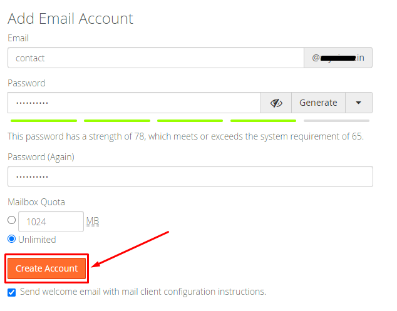The width and height of the screenshot is (397, 311).
Task: Focus the Password (Again) input field
Action: click(190, 176)
